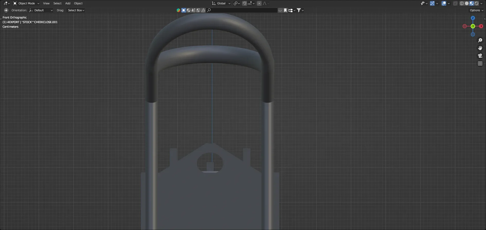The width and height of the screenshot is (486, 230).
Task: Click the green -Y axis gizmo ball
Action: [x=473, y=26]
